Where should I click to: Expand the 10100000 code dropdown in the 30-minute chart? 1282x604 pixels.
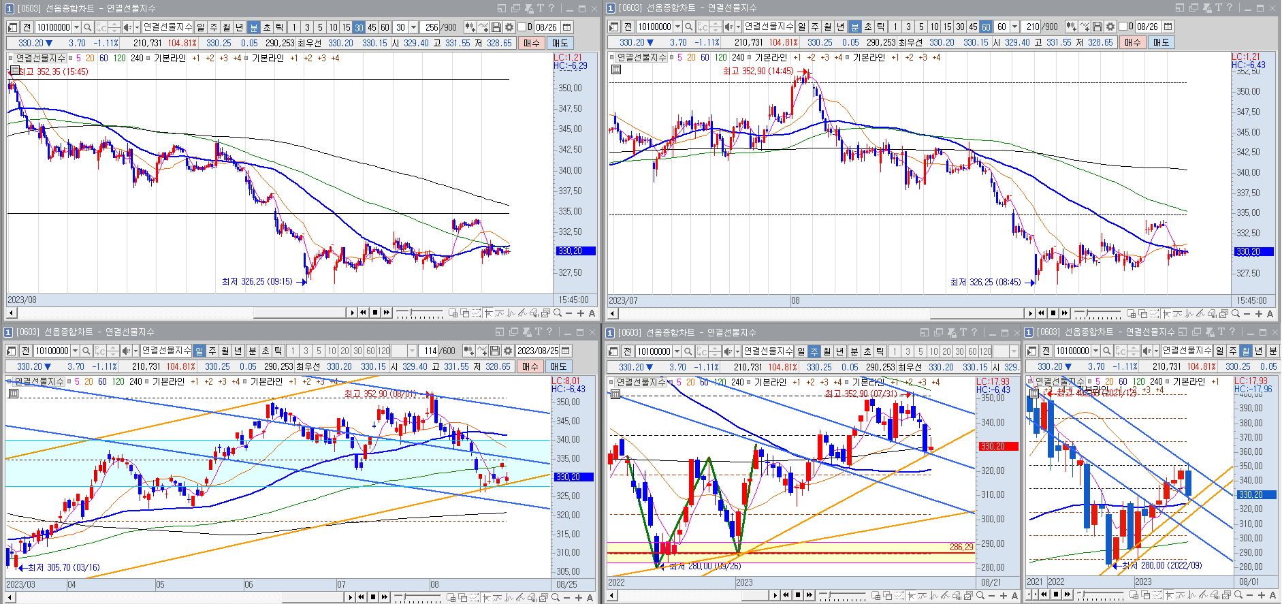pos(76,27)
